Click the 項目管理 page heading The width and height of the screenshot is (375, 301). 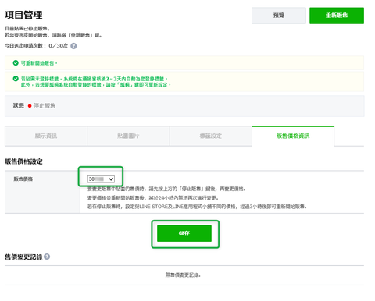click(23, 15)
